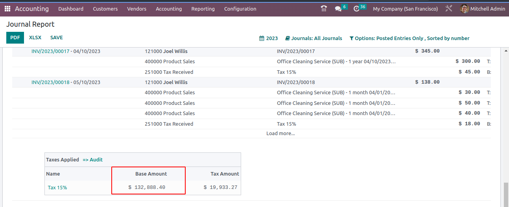Switch company via My Company (San Francisco)
This screenshot has width=509, height=207.
(405, 9)
